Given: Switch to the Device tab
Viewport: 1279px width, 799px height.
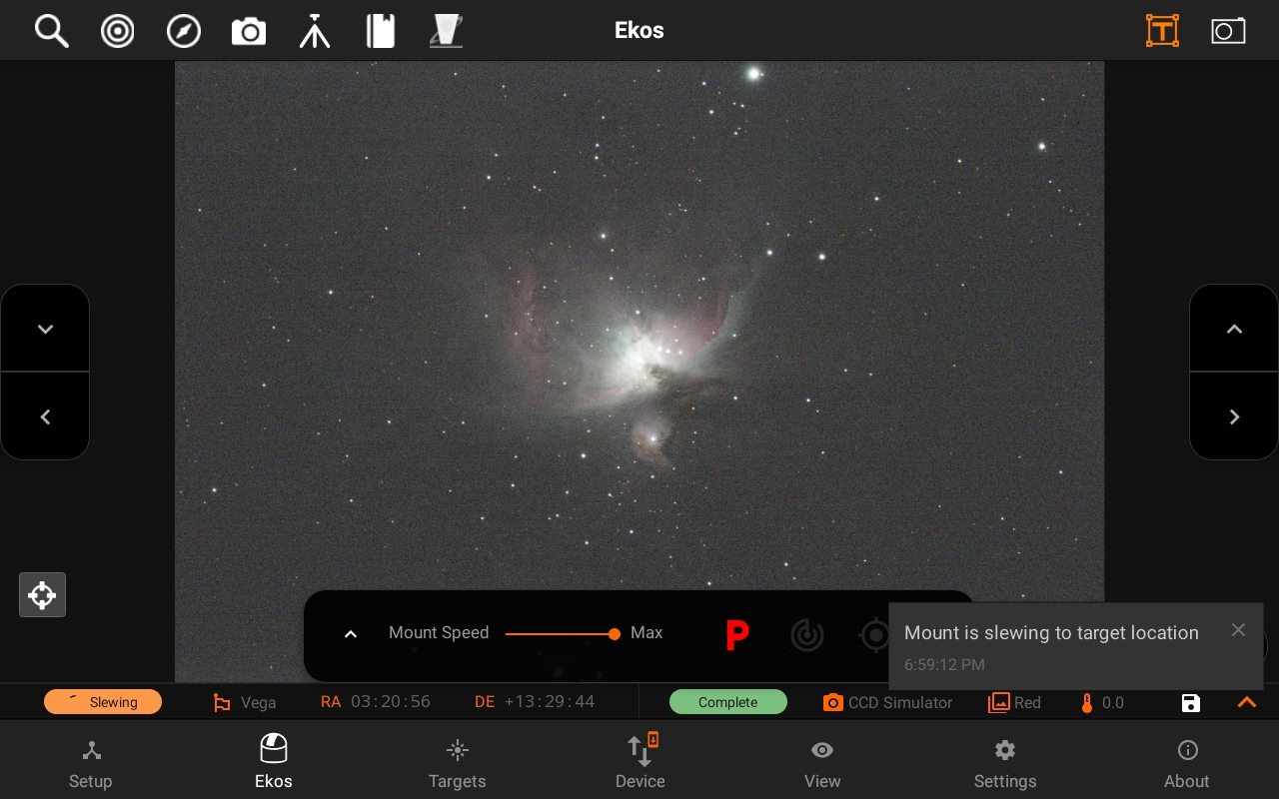Looking at the screenshot, I should pyautogui.click(x=639, y=762).
